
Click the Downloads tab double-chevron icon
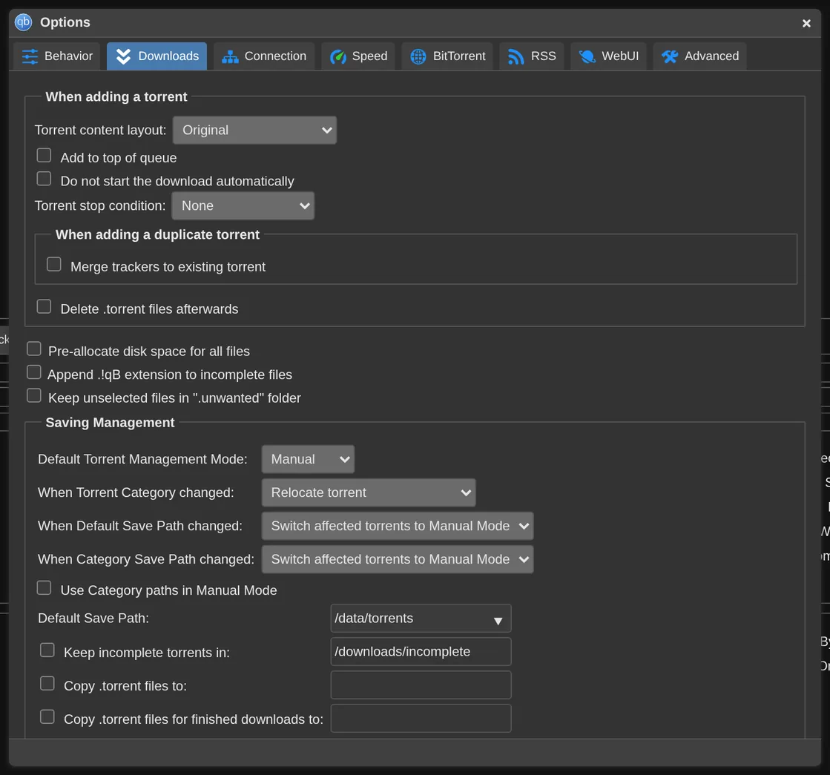pos(123,56)
